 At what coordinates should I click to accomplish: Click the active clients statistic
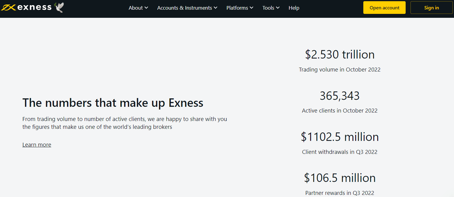pyautogui.click(x=339, y=96)
